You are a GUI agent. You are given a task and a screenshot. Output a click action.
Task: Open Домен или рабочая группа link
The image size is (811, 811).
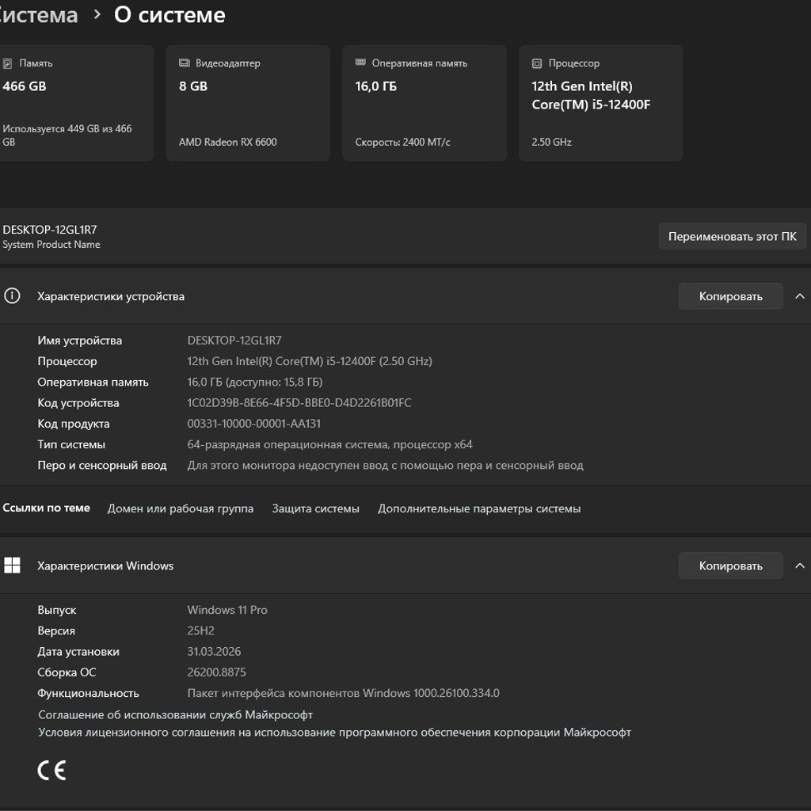pyautogui.click(x=181, y=508)
